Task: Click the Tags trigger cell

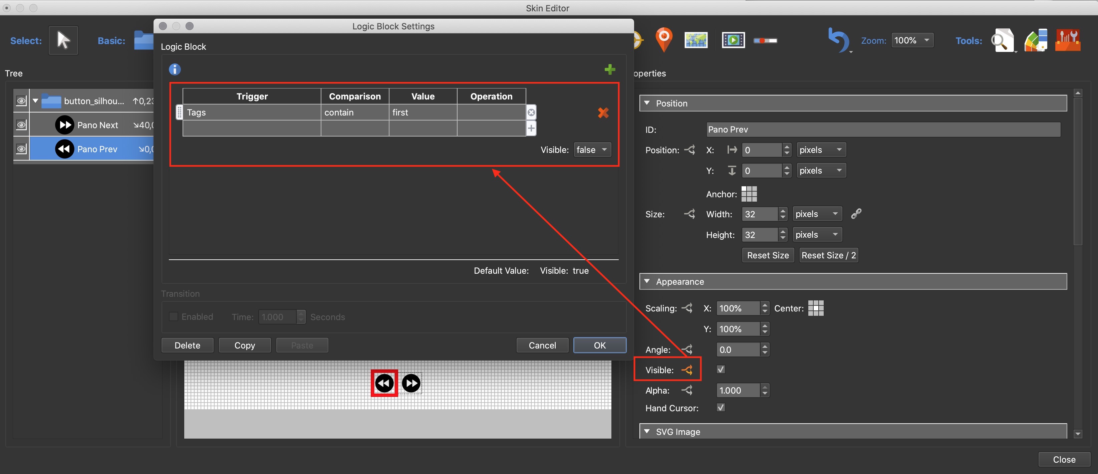Action: (252, 112)
